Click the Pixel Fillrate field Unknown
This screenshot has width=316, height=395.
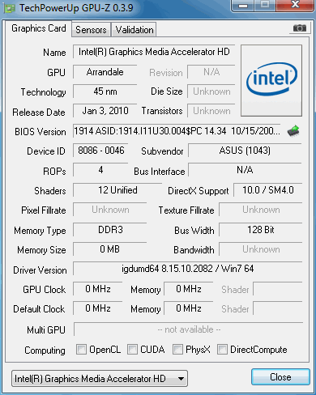click(x=110, y=210)
